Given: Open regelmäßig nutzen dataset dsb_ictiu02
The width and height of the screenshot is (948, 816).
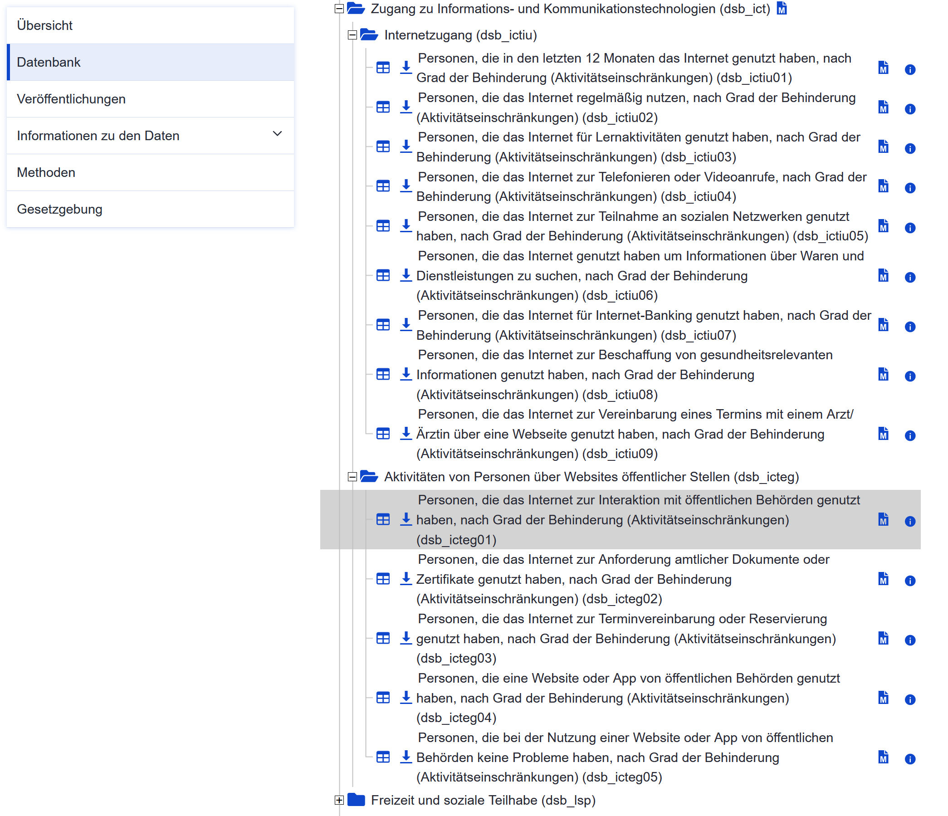Looking at the screenshot, I should click(636, 107).
